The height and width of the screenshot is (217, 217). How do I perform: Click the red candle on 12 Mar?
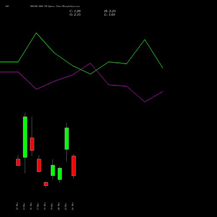click(18, 162)
